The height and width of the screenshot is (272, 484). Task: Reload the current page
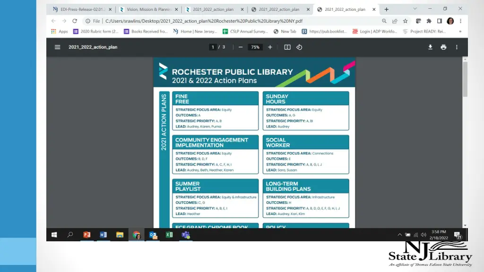coord(75,21)
